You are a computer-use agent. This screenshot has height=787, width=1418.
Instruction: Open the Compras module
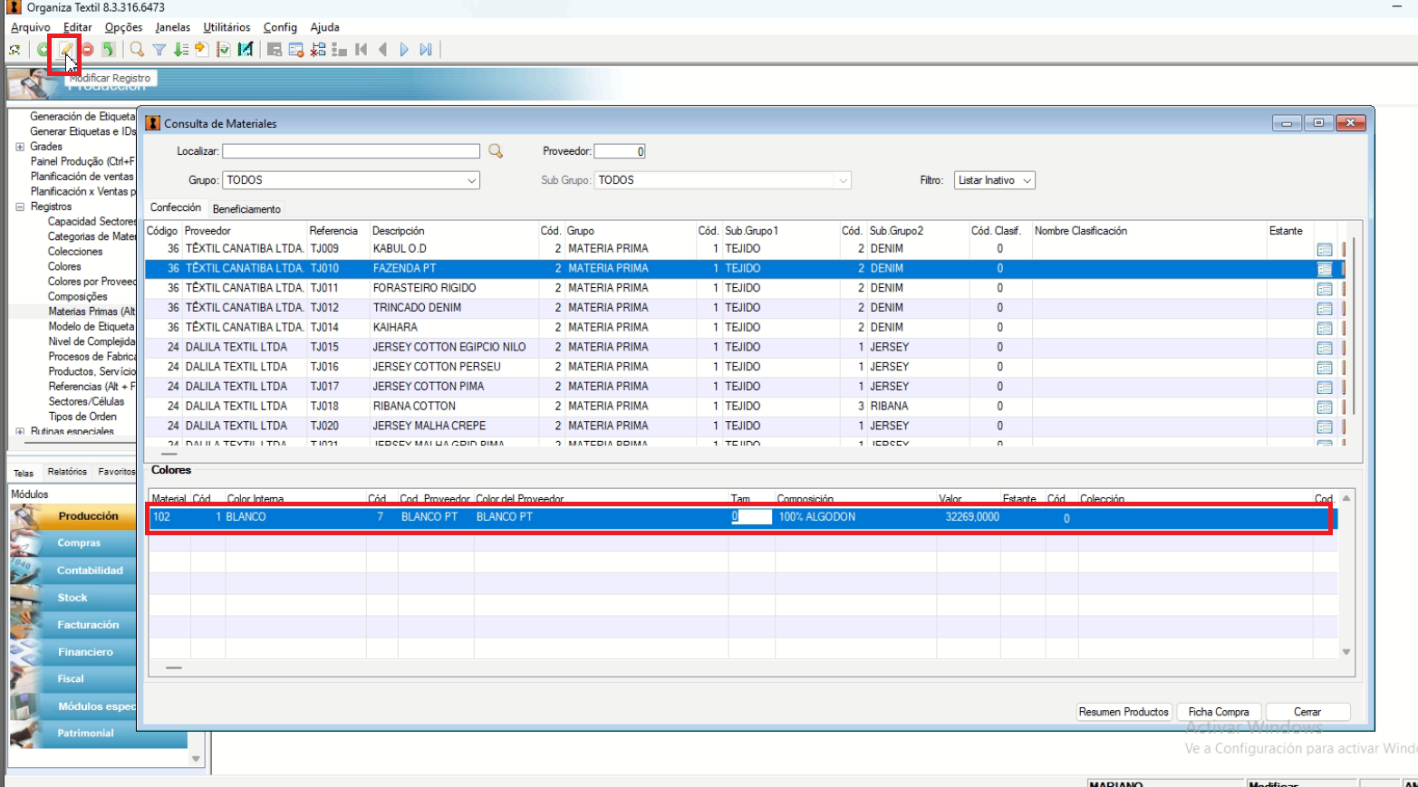point(79,543)
